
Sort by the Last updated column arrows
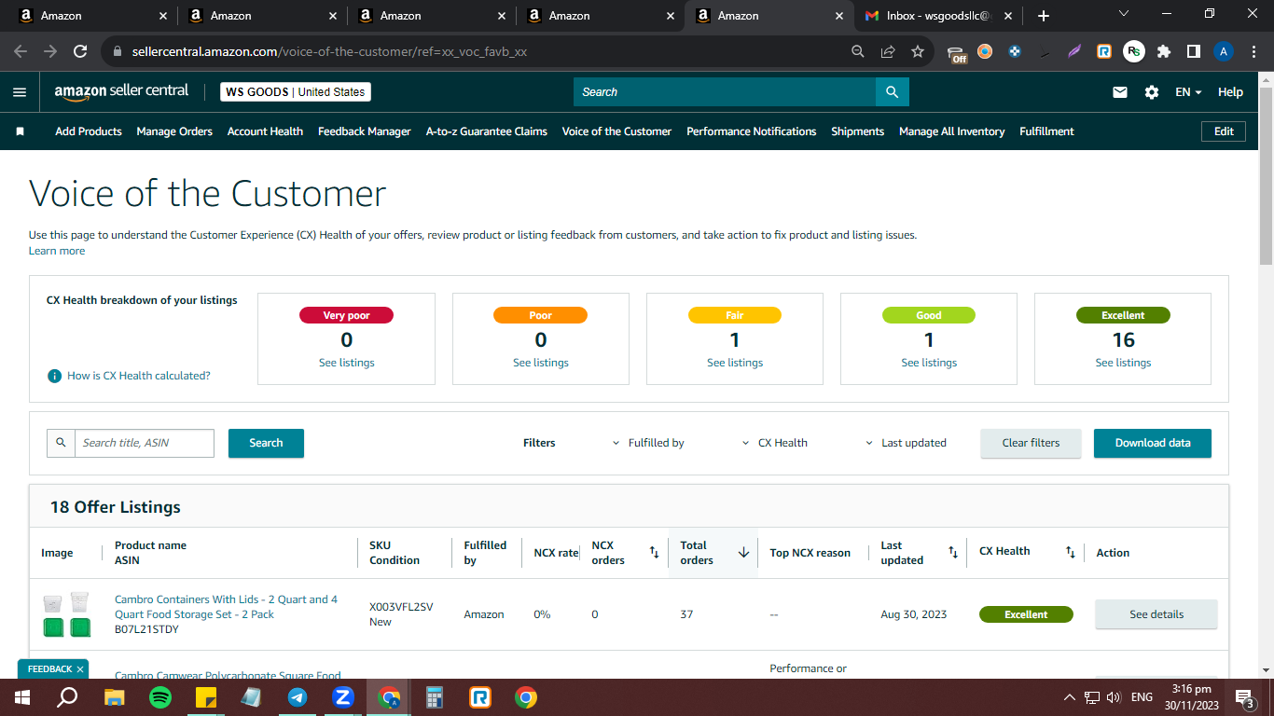coord(952,553)
